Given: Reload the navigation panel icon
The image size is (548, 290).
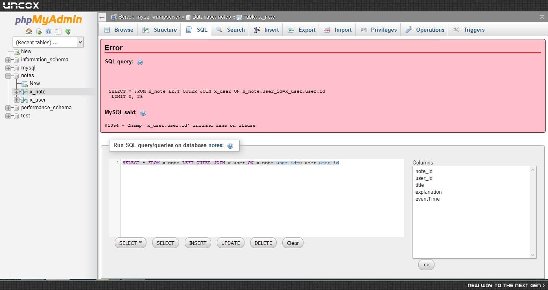Looking at the screenshot, I should (68, 31).
